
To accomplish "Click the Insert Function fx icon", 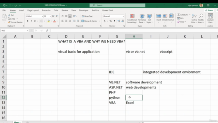I will point(47,30).
